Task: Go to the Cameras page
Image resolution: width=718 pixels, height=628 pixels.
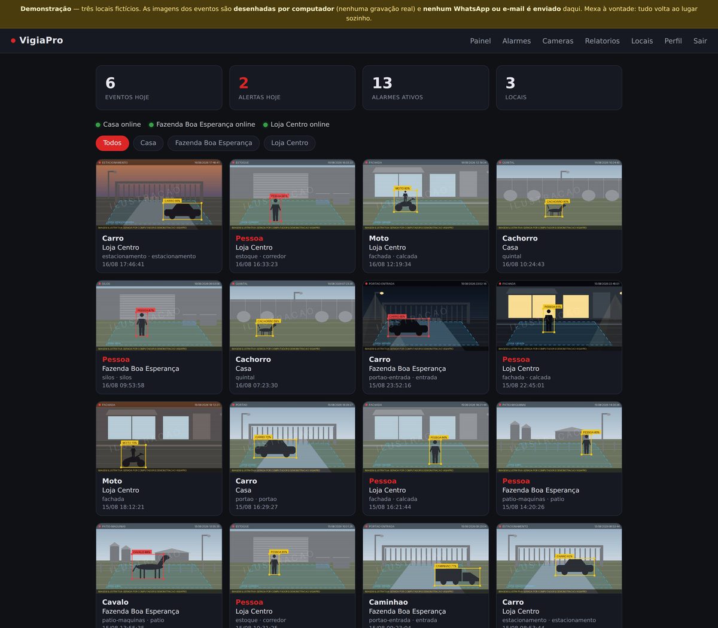Action: click(558, 41)
